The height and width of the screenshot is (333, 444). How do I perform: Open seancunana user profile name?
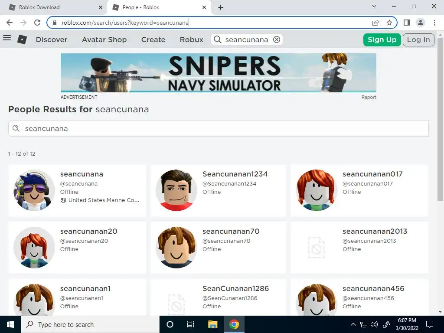coord(82,174)
